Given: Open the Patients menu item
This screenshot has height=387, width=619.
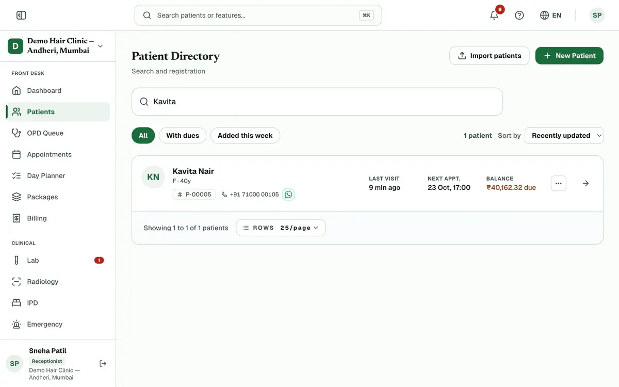Looking at the screenshot, I should [58, 112].
